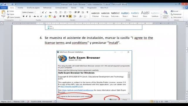
Task: Click the Word application icon in title bar
Action: point(1,4)
